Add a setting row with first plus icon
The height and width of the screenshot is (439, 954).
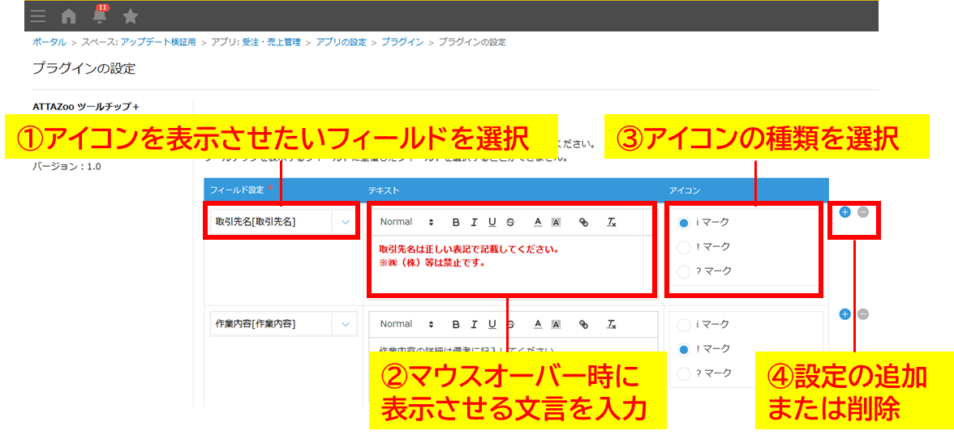[844, 212]
